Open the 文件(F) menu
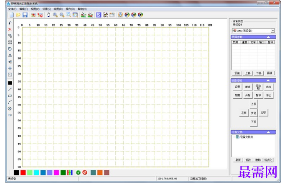285x185 pixels. point(12,9)
